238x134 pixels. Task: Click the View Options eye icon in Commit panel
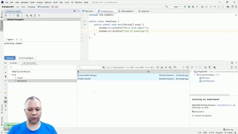pyautogui.click(x=31, y=16)
